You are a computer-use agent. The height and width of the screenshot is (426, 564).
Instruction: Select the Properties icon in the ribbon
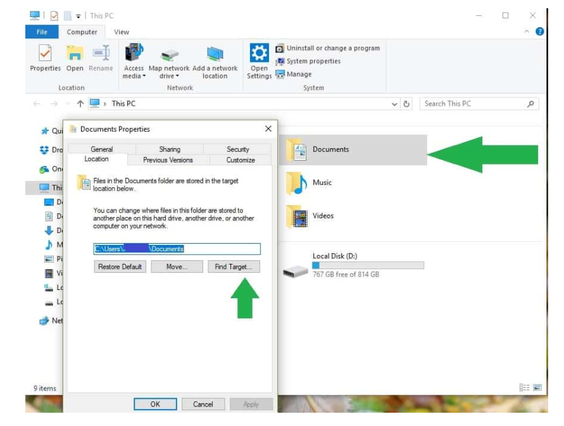[45, 60]
